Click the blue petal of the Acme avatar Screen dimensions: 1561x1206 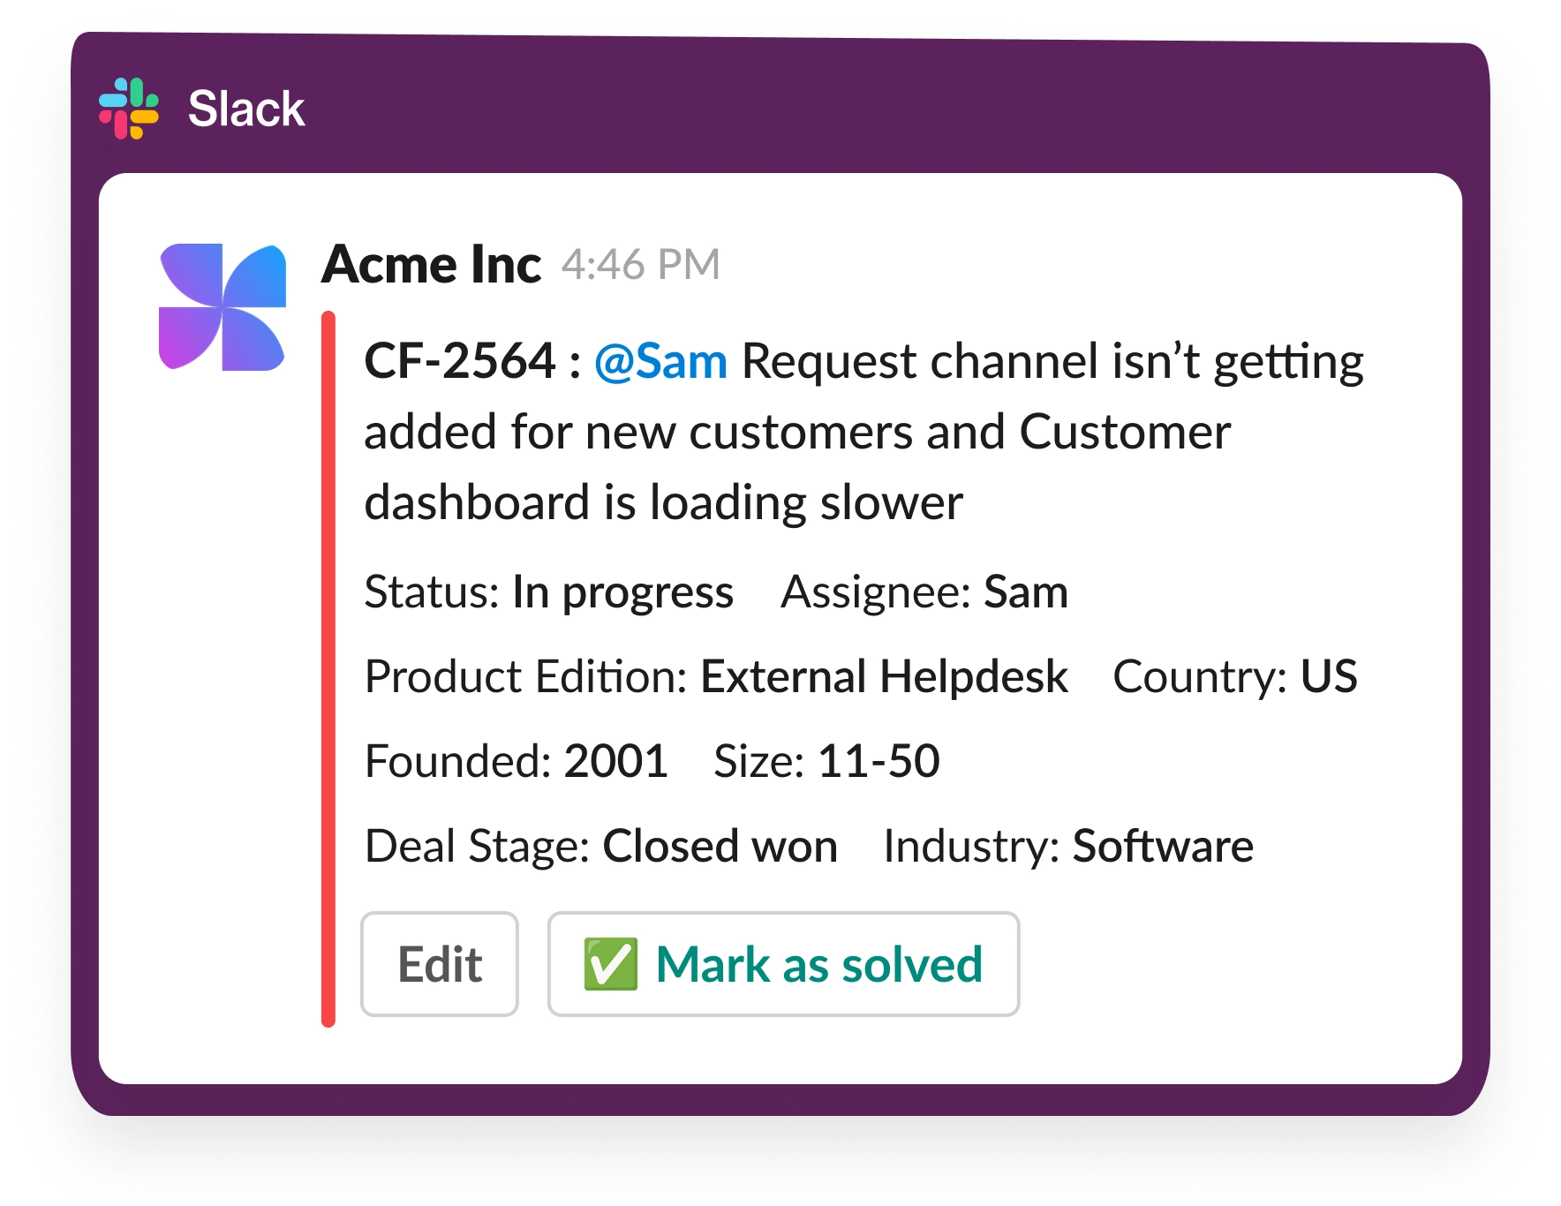coord(256,274)
